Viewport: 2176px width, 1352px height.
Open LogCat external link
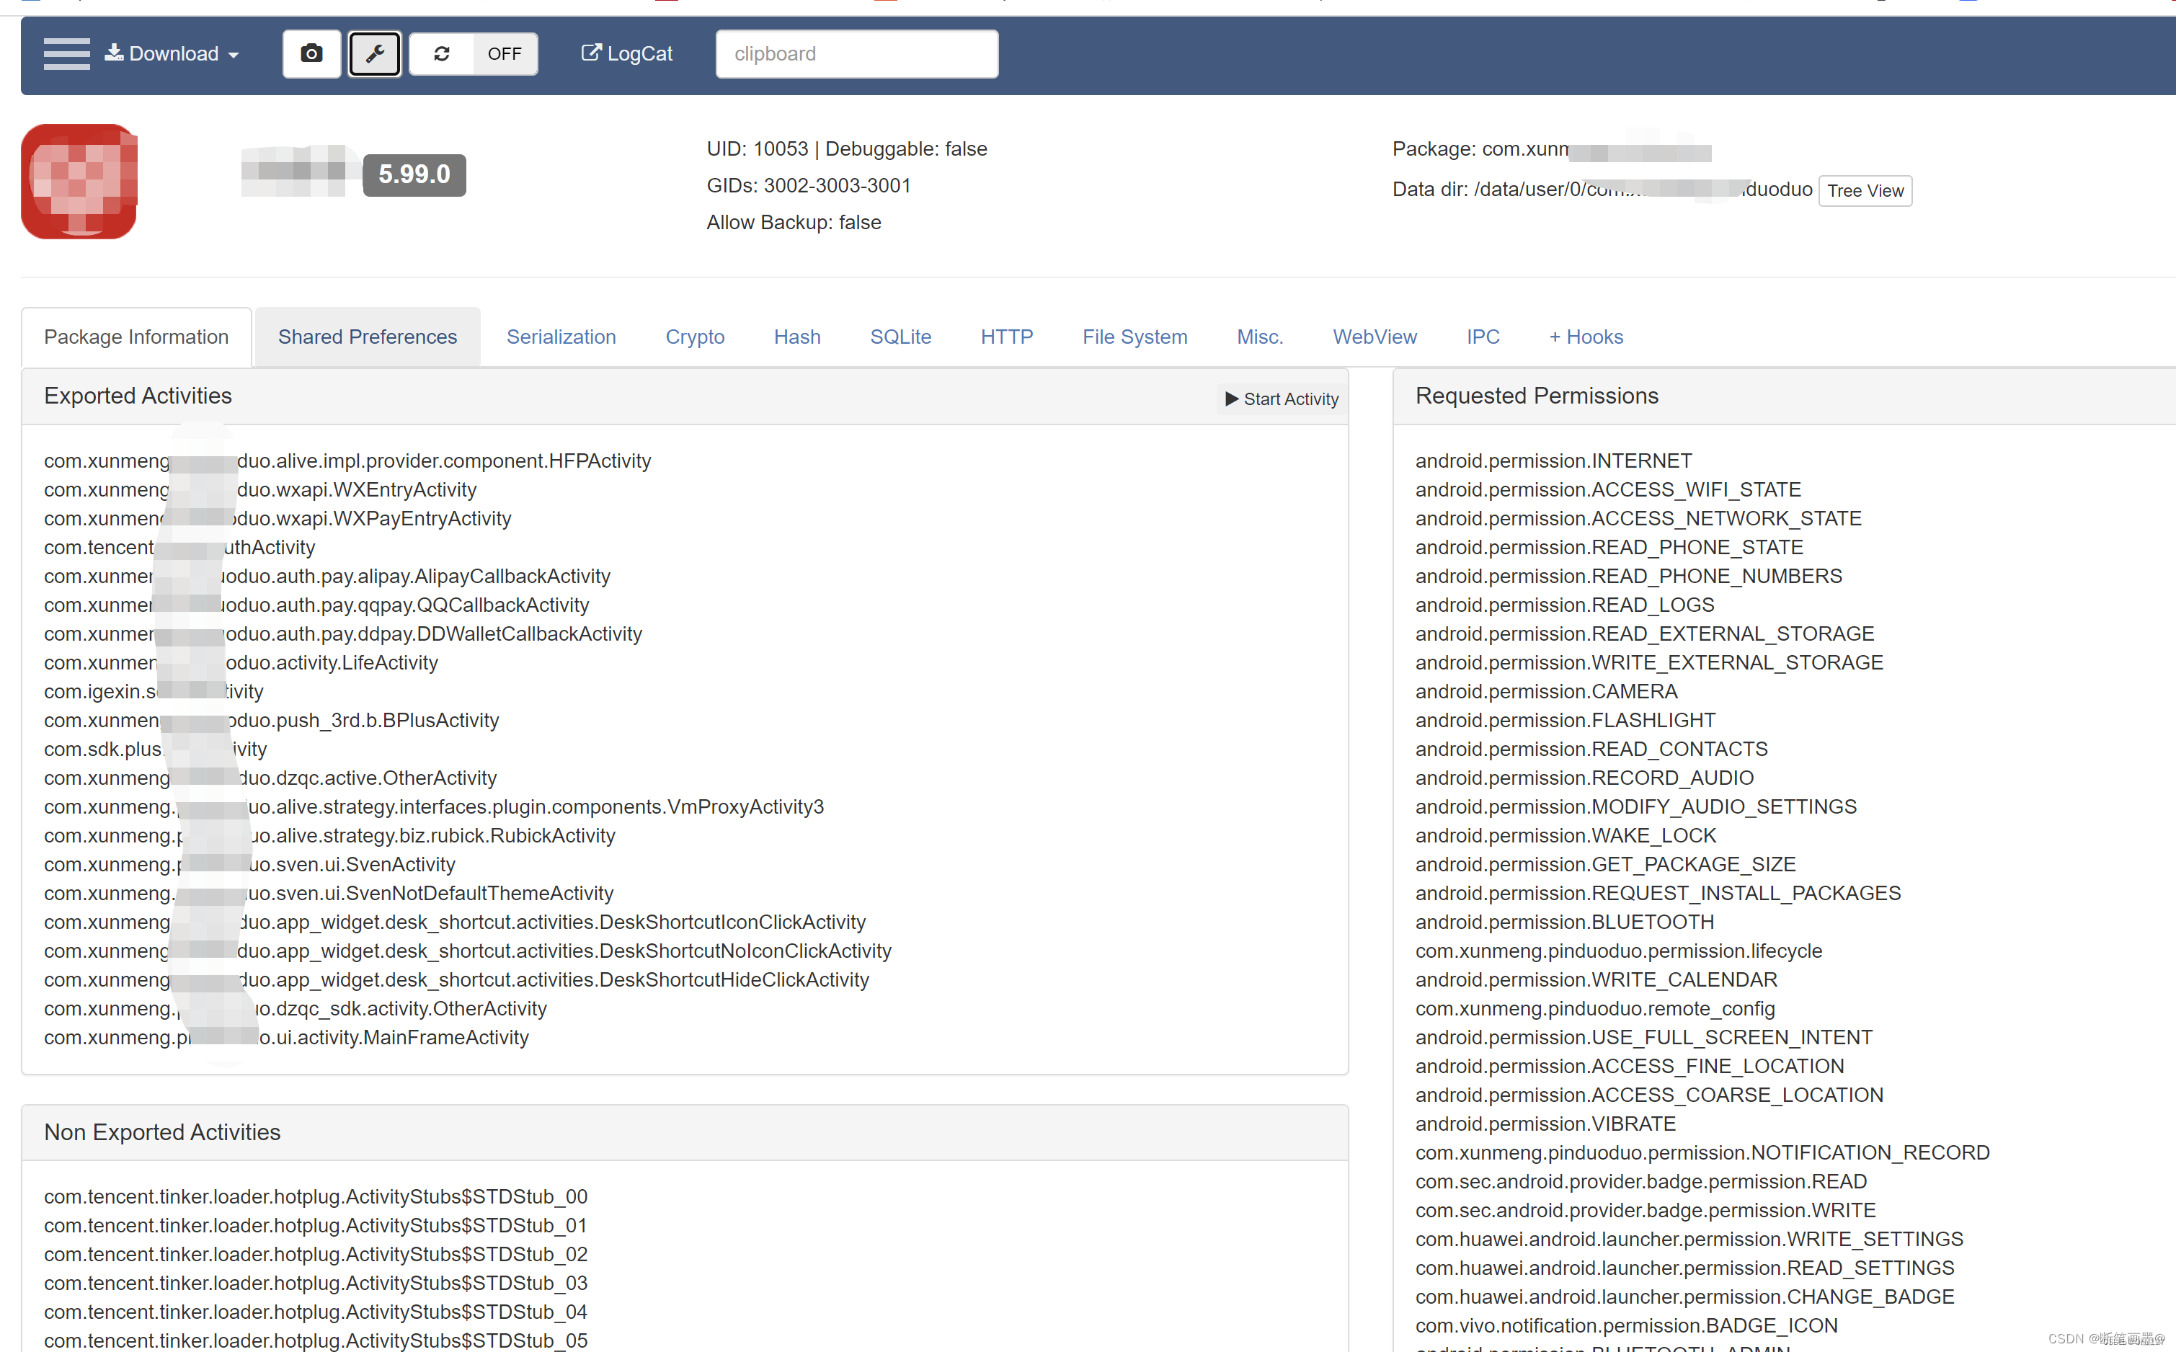626,53
